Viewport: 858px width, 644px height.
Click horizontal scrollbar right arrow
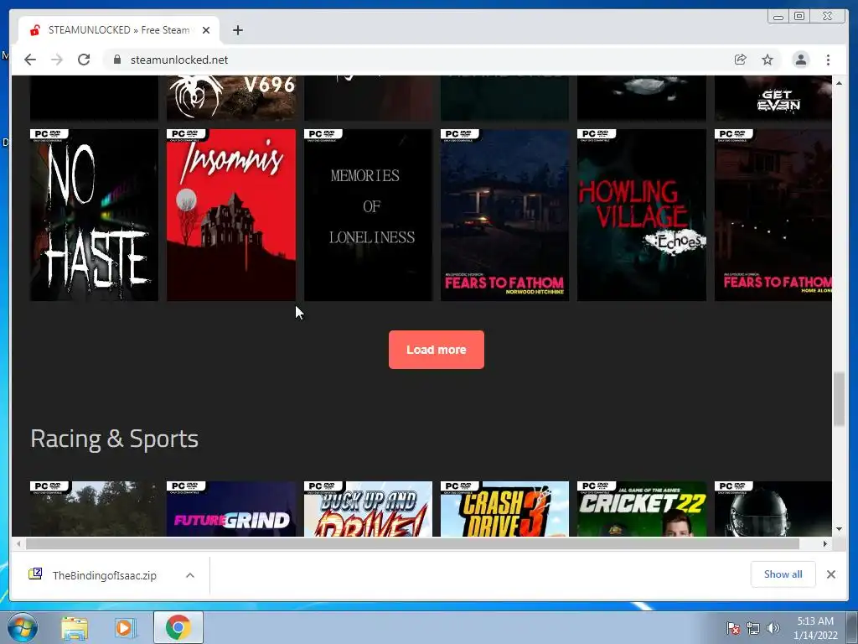(825, 543)
